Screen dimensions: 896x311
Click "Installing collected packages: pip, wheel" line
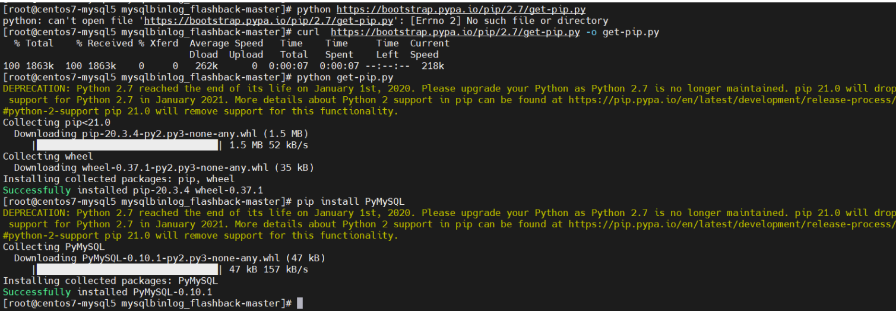point(119,179)
